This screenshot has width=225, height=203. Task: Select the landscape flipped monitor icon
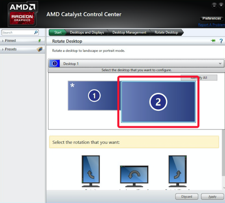point(134,176)
